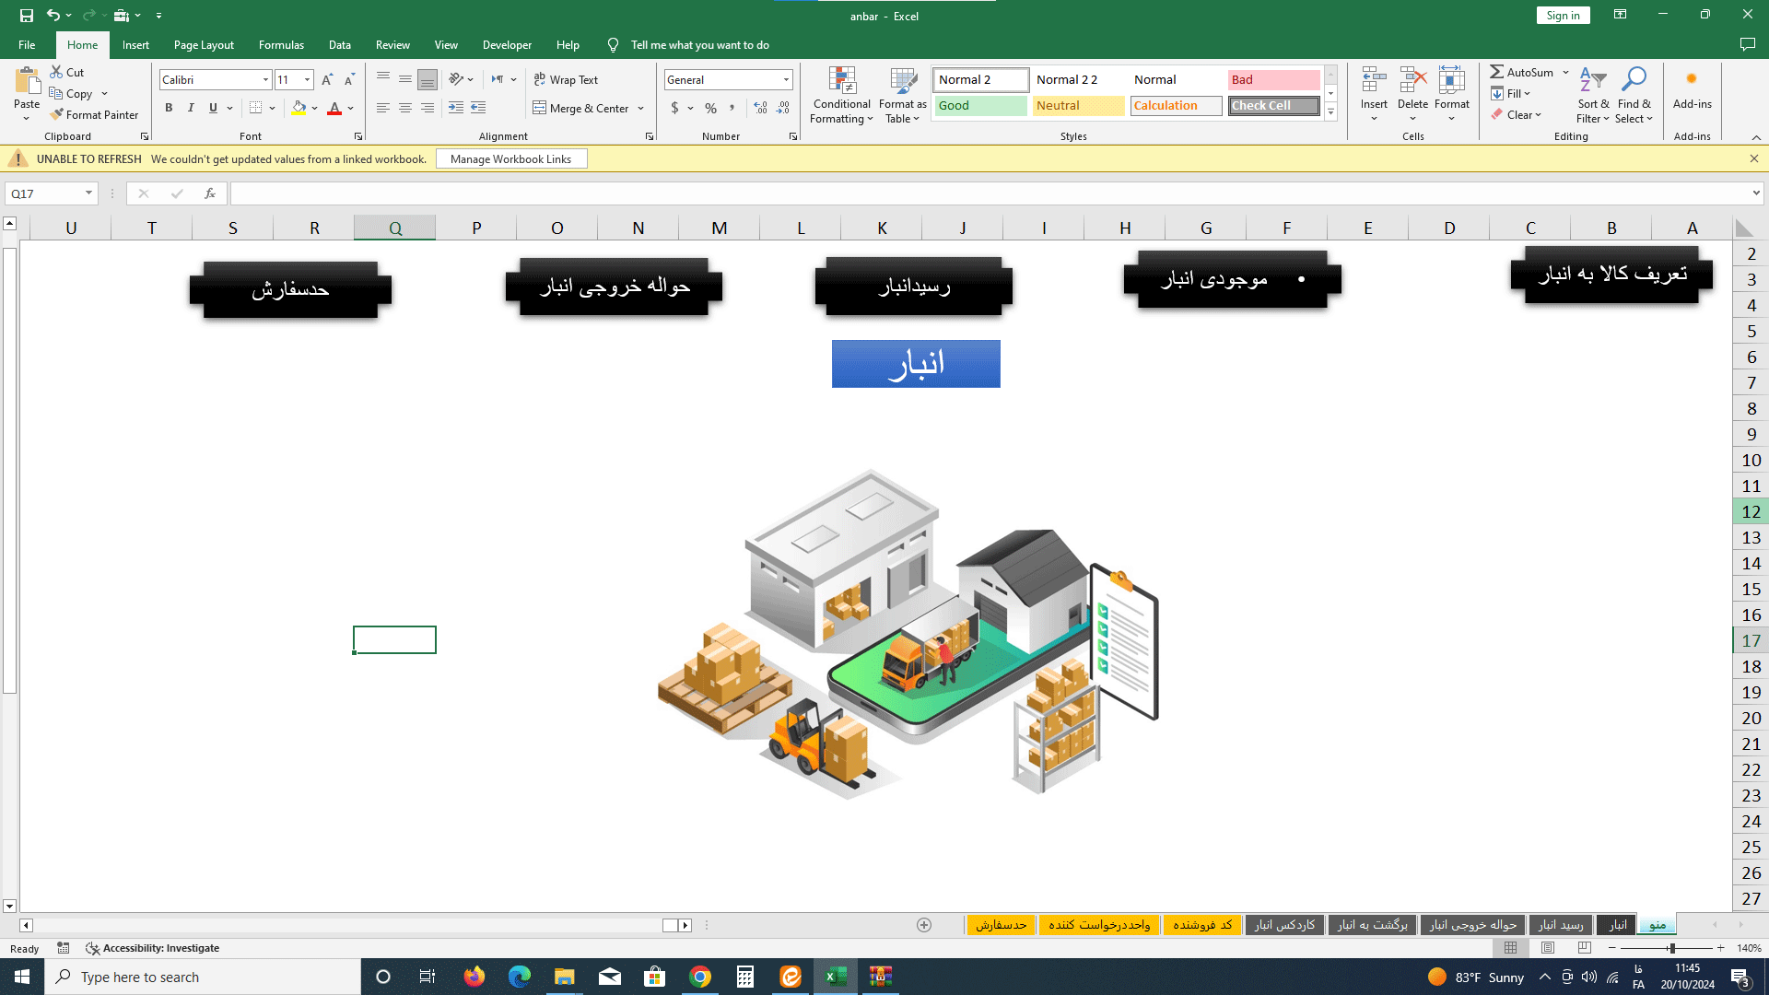Click the Insert Function fx icon
Viewport: 1769px width, 995px height.
[x=210, y=193]
